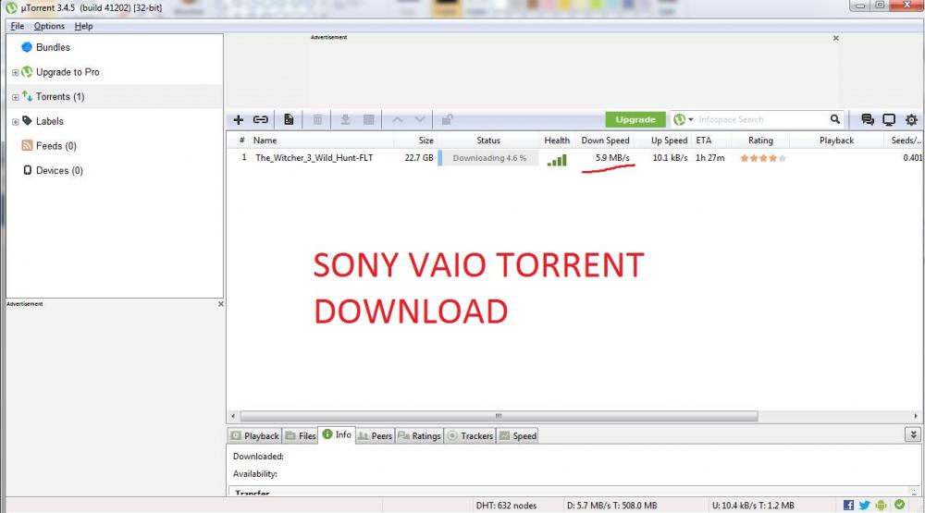
Task: Switch to the Files tab
Action: (x=301, y=435)
